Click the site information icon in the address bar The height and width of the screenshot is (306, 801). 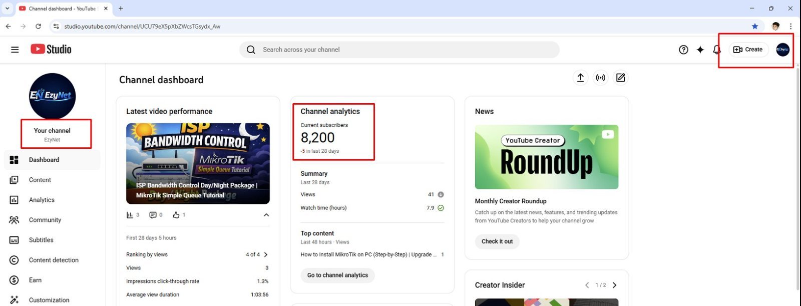click(x=56, y=26)
